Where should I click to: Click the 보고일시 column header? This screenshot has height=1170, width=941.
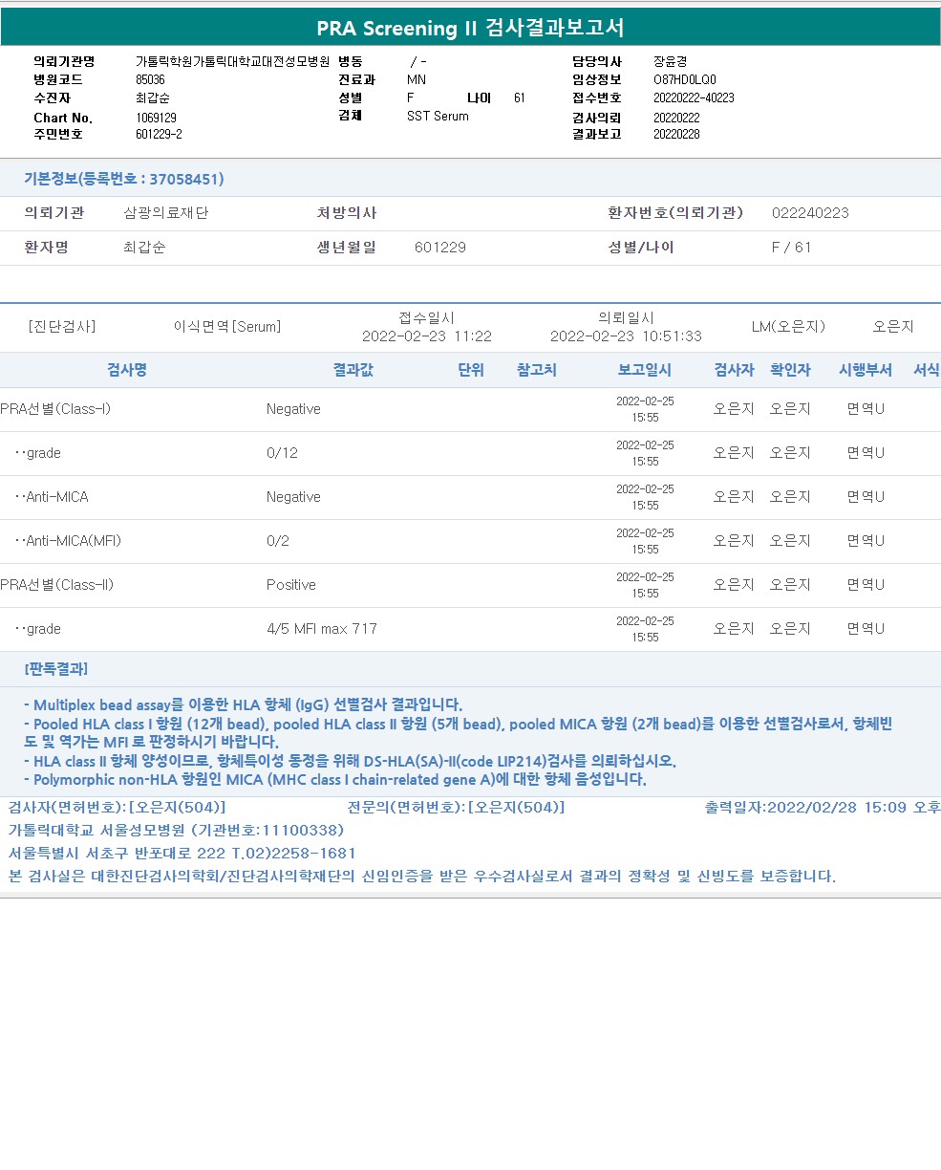click(645, 370)
